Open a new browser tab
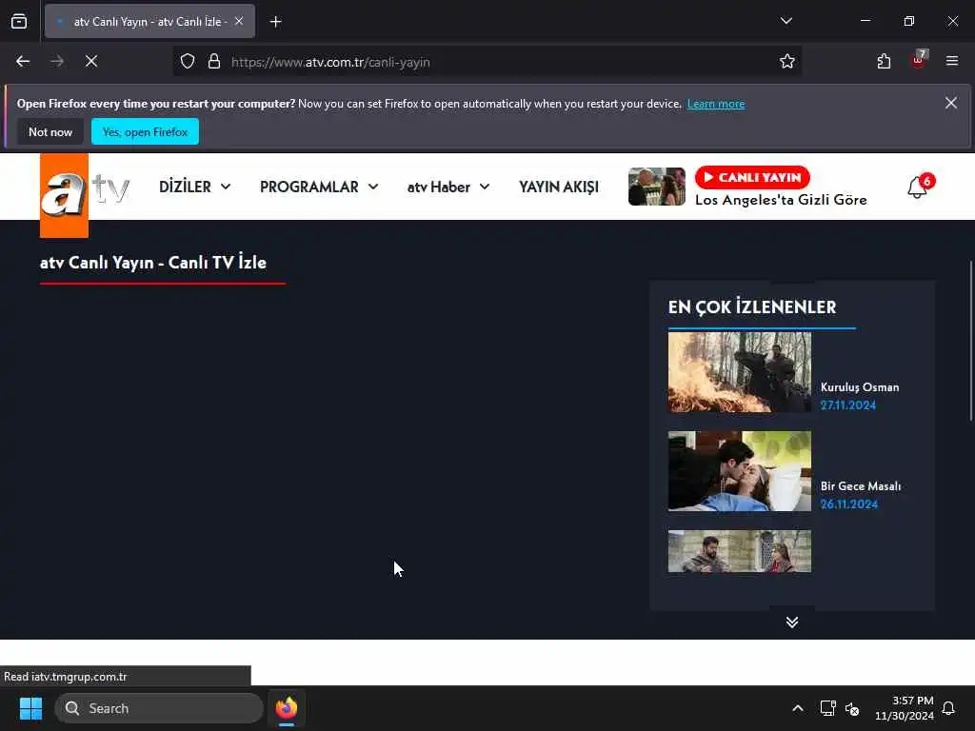The width and height of the screenshot is (975, 731). pyautogui.click(x=275, y=22)
